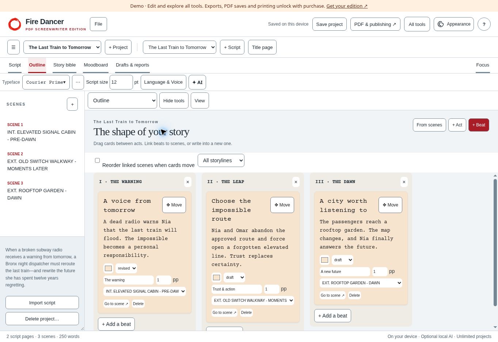Open the help question mark button
Screen dimensions: 498x342
(x=484, y=24)
